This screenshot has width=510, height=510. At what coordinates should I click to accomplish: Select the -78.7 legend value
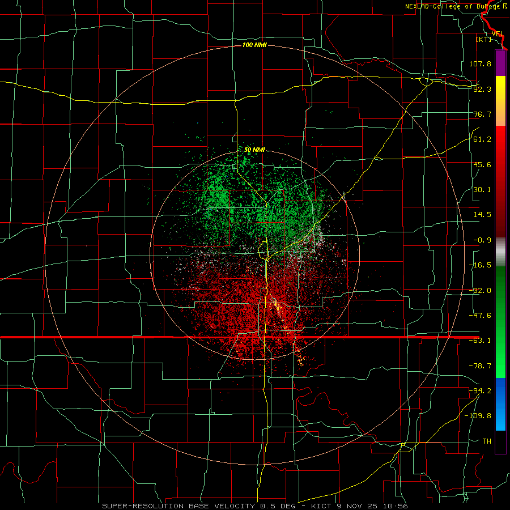(480, 366)
